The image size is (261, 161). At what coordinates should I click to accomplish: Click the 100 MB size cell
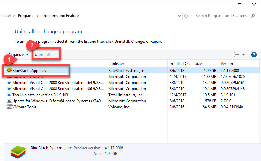[210, 77]
